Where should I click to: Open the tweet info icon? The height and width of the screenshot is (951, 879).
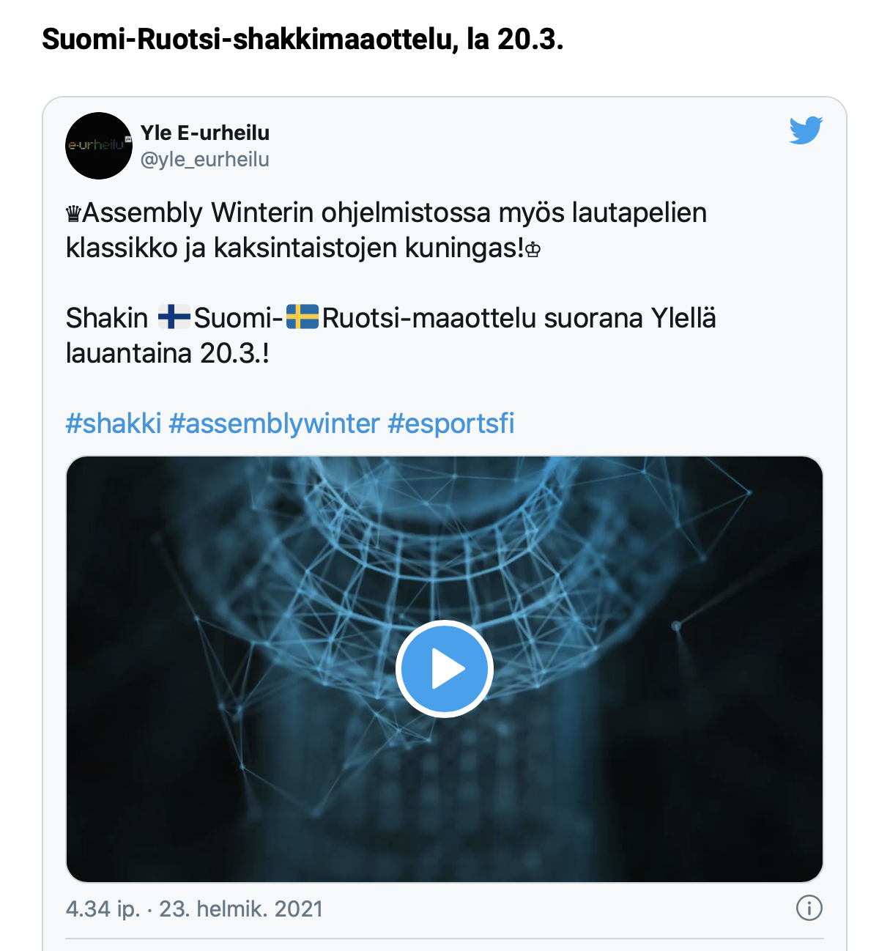click(809, 909)
